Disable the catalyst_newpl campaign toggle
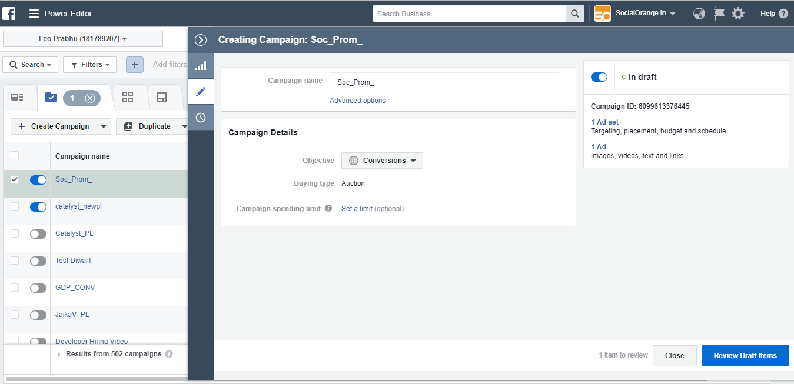This screenshot has height=384, width=794. coord(38,206)
